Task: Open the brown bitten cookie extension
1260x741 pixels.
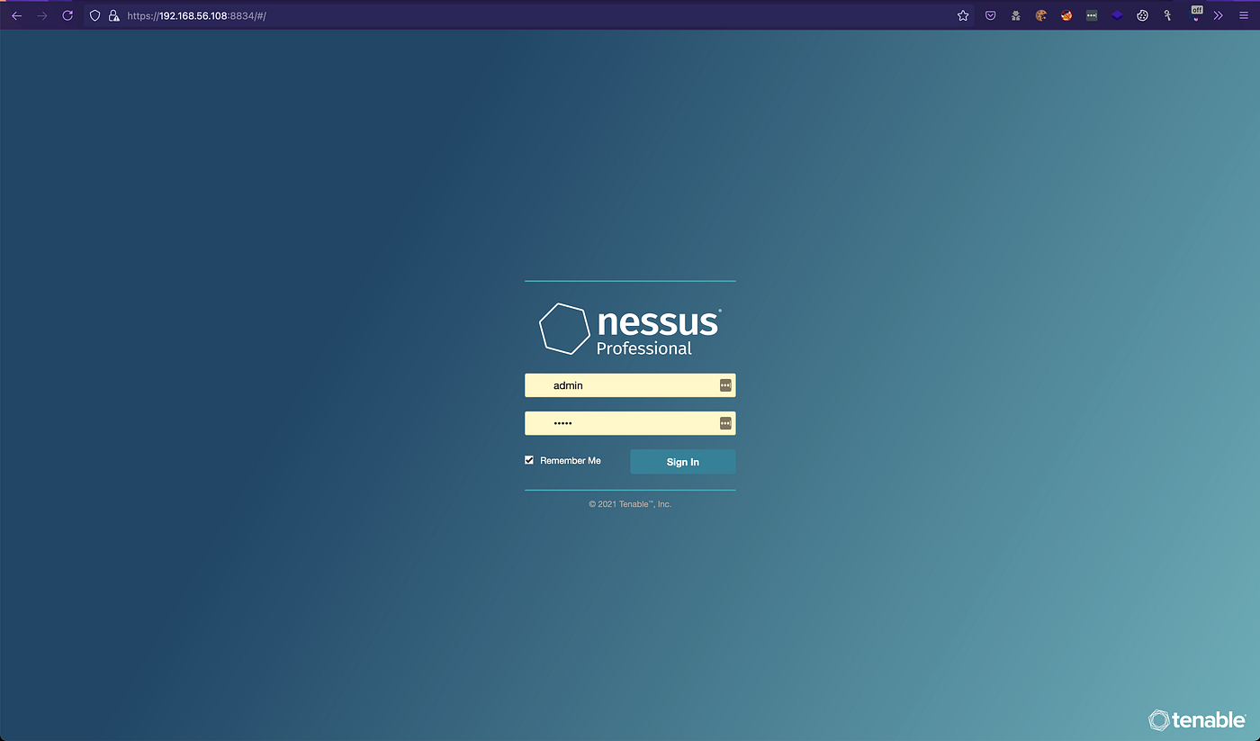Action: 1041,15
